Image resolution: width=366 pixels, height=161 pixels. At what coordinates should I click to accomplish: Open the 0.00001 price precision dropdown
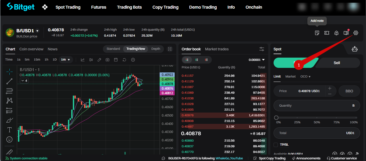(x=257, y=60)
